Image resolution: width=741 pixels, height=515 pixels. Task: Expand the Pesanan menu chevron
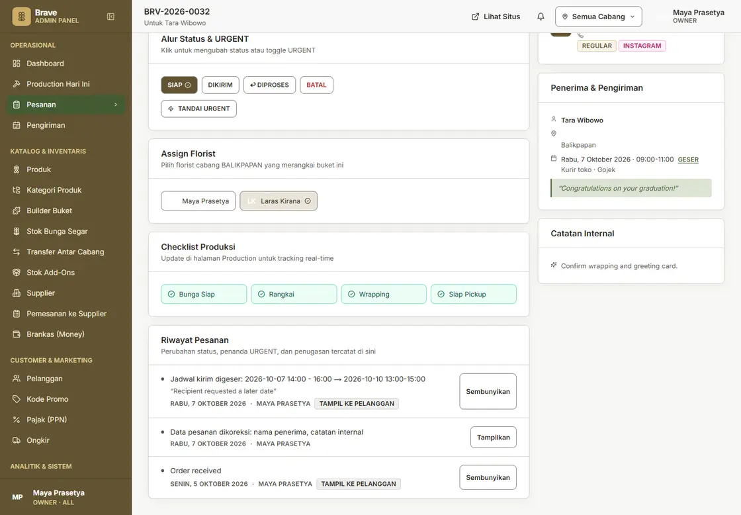click(116, 105)
